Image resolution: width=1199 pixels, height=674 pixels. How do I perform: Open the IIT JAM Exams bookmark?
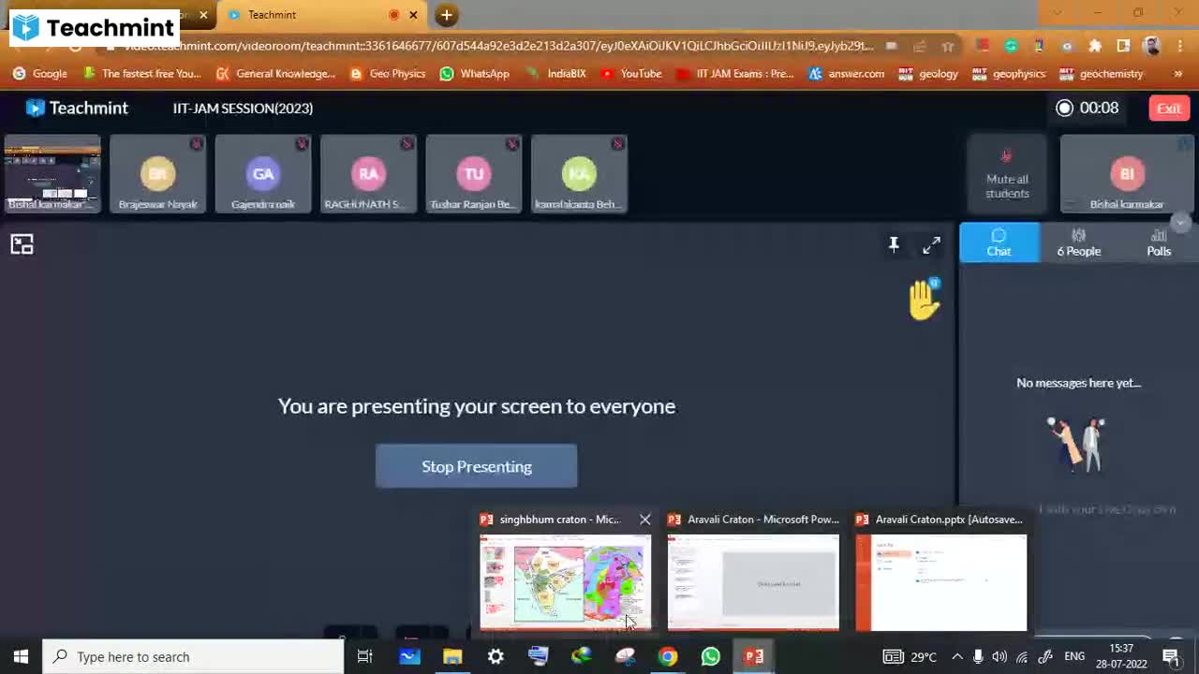[734, 73]
